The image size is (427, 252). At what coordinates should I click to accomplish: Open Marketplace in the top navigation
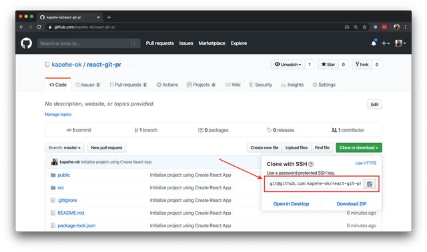click(x=212, y=43)
